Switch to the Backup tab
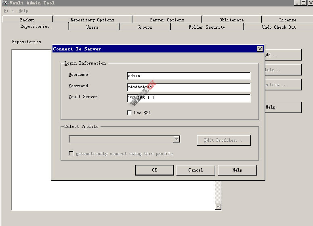 pos(27,19)
